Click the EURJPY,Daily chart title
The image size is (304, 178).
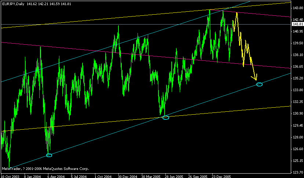(x=13, y=4)
